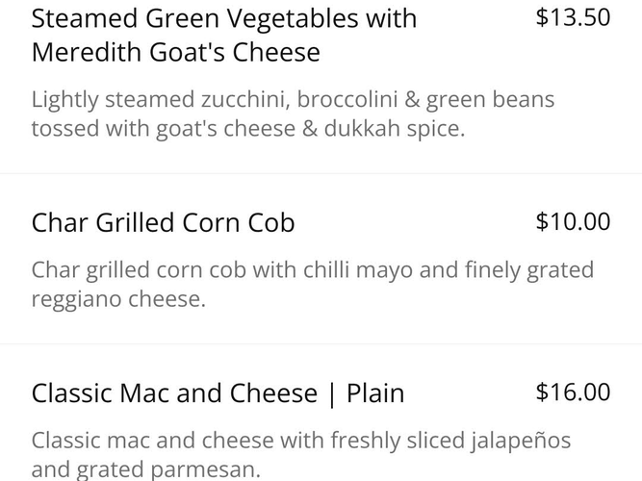Click the word "Steamed" in first title
642x481 pixels.
pyautogui.click(x=82, y=19)
